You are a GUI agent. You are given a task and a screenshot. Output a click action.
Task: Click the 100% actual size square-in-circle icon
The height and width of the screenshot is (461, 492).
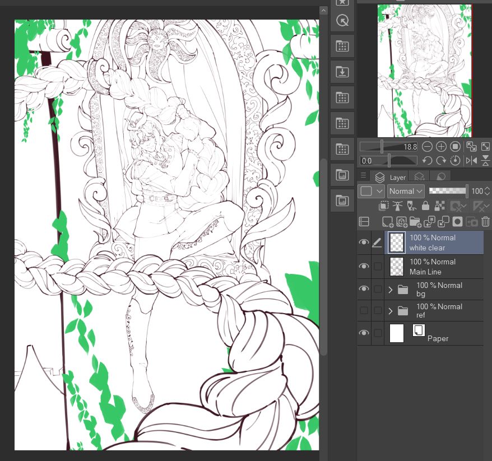point(455,146)
